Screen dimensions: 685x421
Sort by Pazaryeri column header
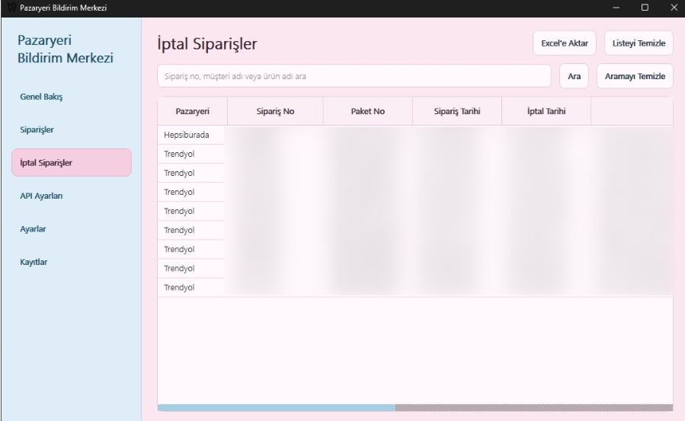[x=192, y=111]
